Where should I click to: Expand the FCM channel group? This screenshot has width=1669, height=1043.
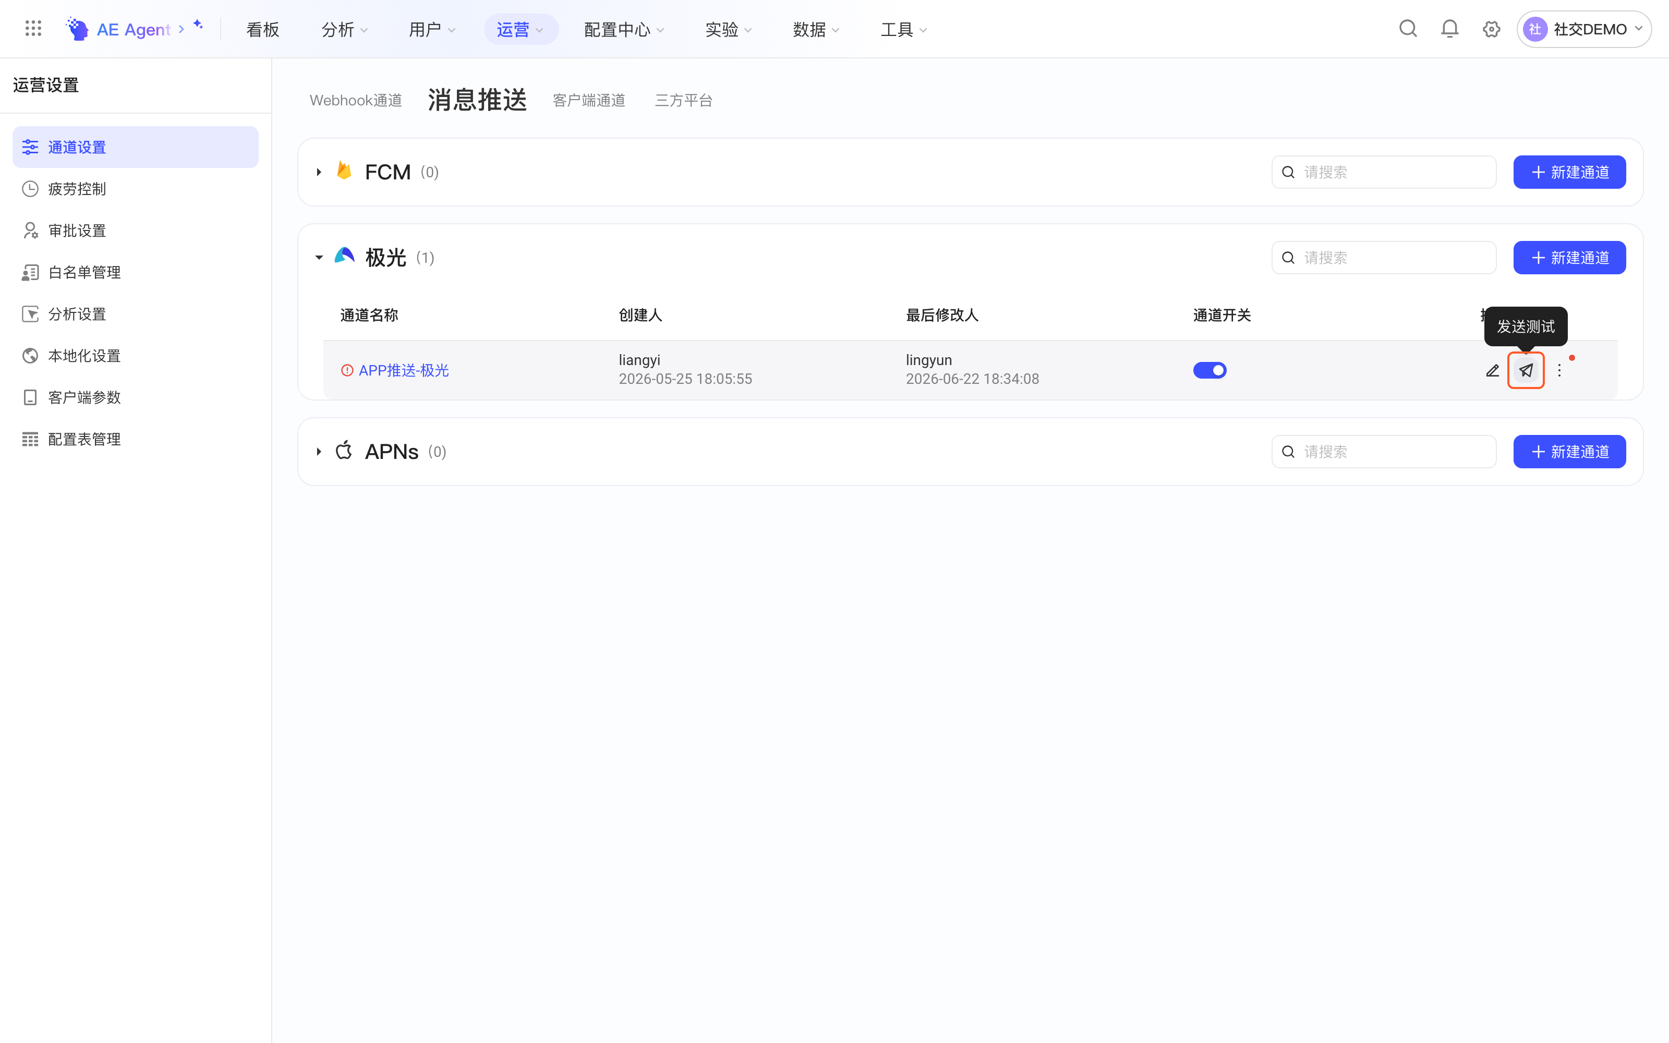click(319, 172)
